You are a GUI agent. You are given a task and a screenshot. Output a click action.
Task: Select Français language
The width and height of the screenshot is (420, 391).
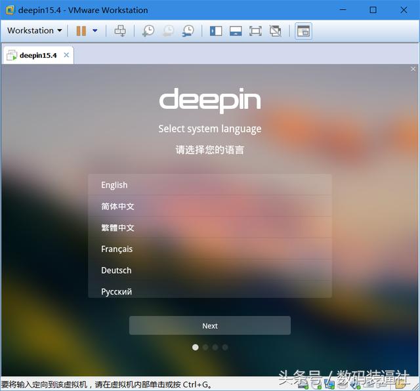click(x=210, y=249)
